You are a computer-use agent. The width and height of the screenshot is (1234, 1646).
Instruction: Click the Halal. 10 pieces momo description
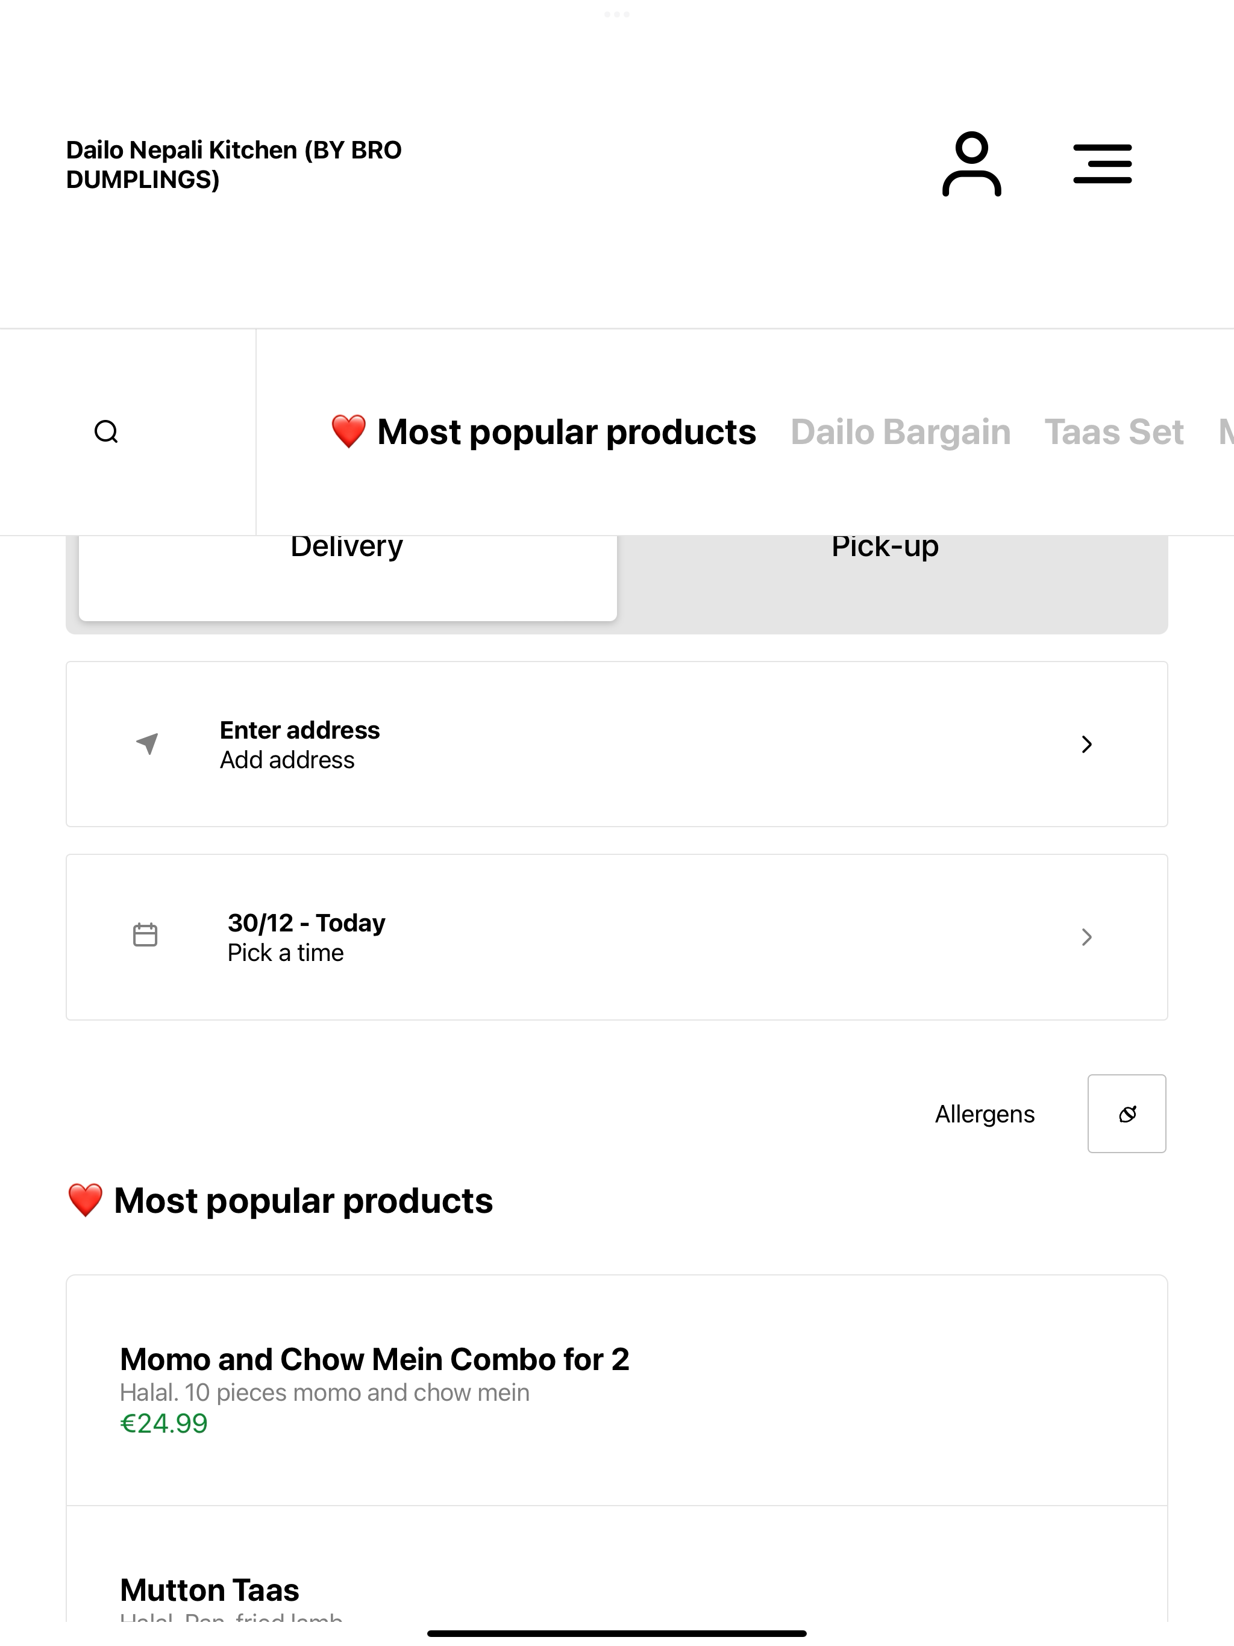coord(325,1392)
